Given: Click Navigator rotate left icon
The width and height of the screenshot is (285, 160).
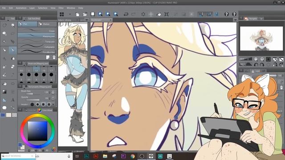Looking at the screenshot, I should coord(256,64).
